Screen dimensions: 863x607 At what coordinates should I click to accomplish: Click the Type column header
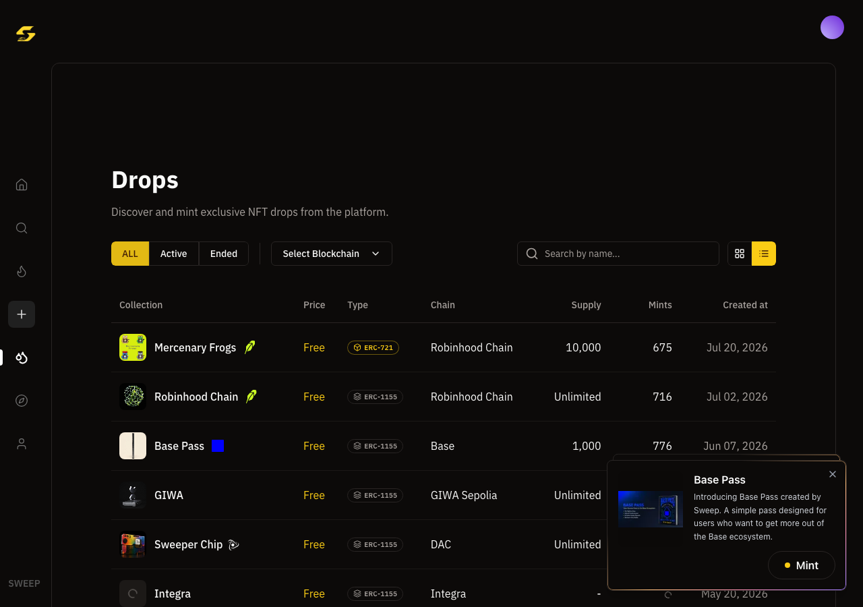(x=357, y=305)
